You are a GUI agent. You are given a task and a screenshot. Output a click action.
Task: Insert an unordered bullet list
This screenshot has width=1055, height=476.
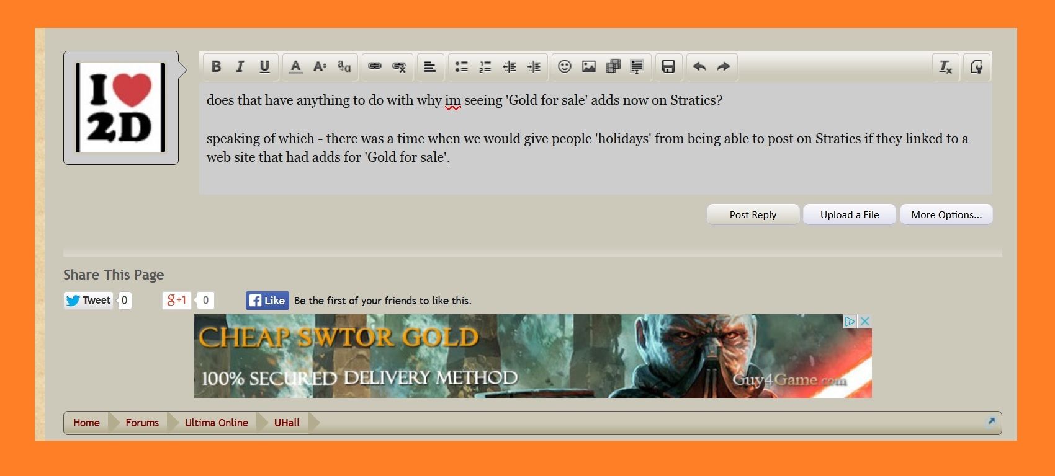[461, 66]
